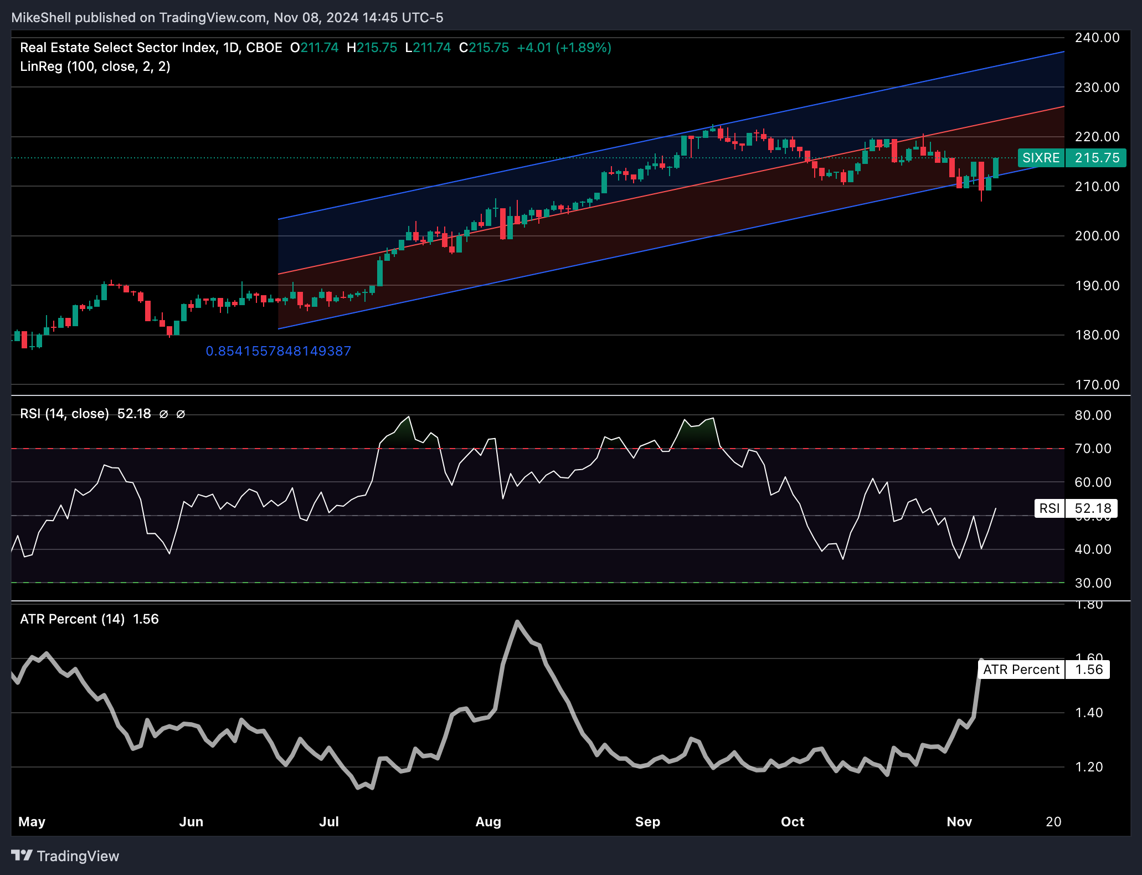
Task: Click the 70.00 overbought level on RSI axis
Action: point(1093,449)
